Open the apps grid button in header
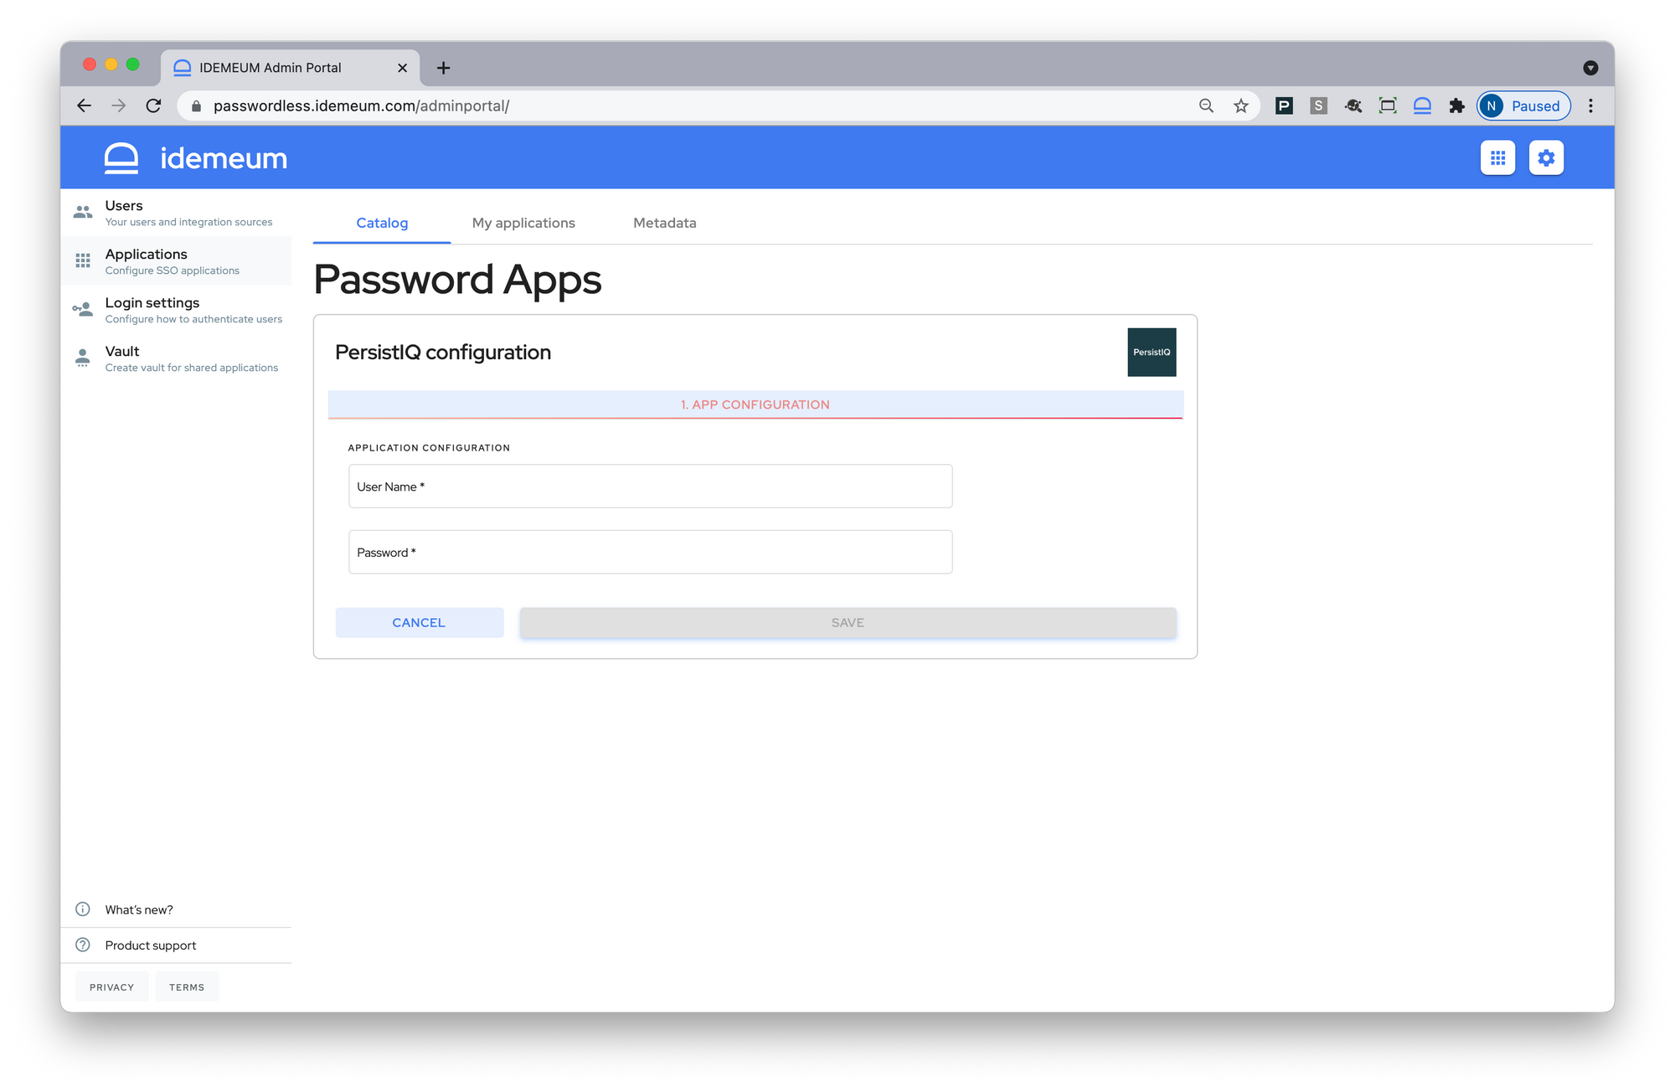The height and width of the screenshot is (1092, 1675). 1497,157
